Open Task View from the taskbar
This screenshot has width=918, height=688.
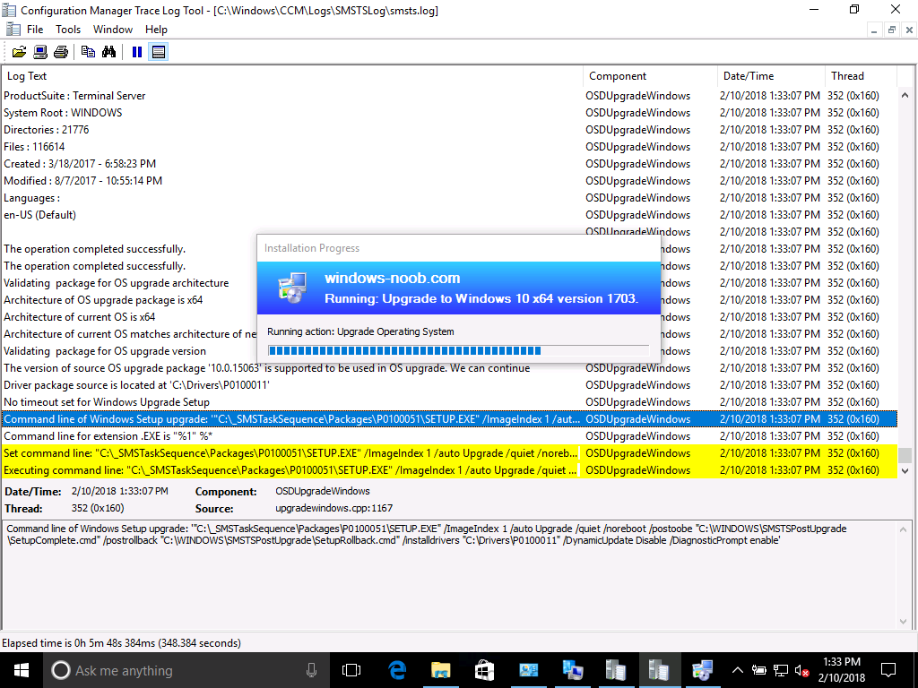351,670
